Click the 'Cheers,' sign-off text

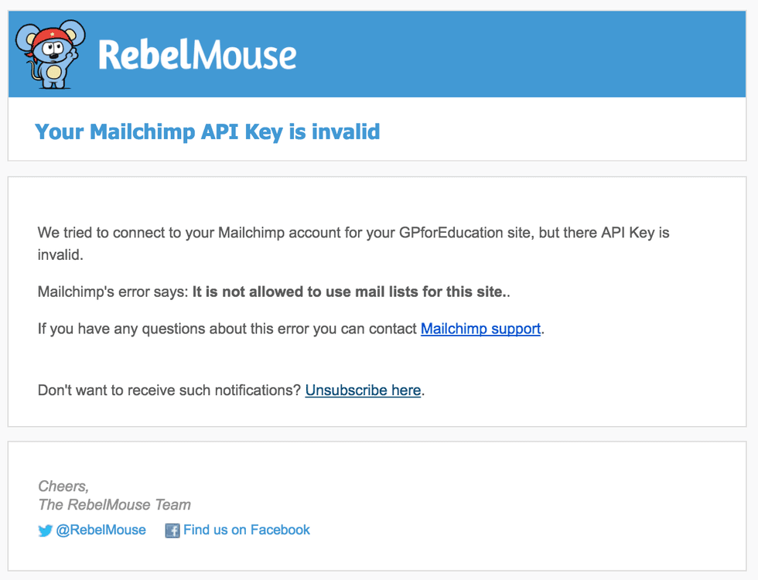pos(63,486)
